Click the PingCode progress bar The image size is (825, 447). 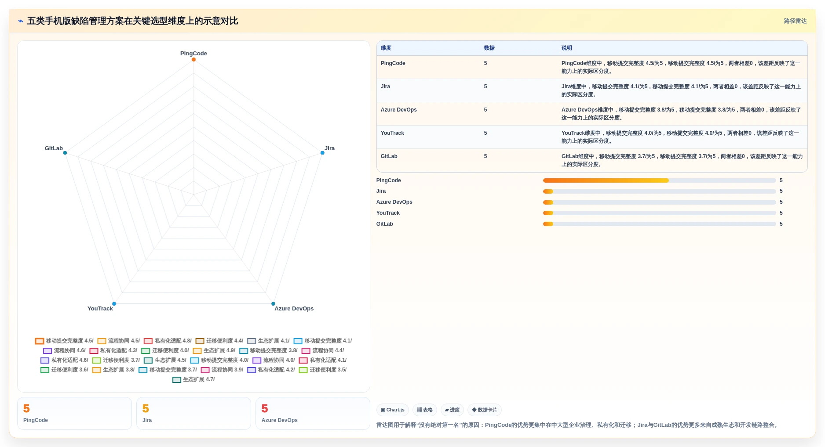click(x=659, y=180)
